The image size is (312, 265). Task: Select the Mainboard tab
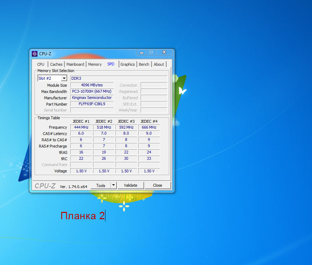[x=75, y=64]
